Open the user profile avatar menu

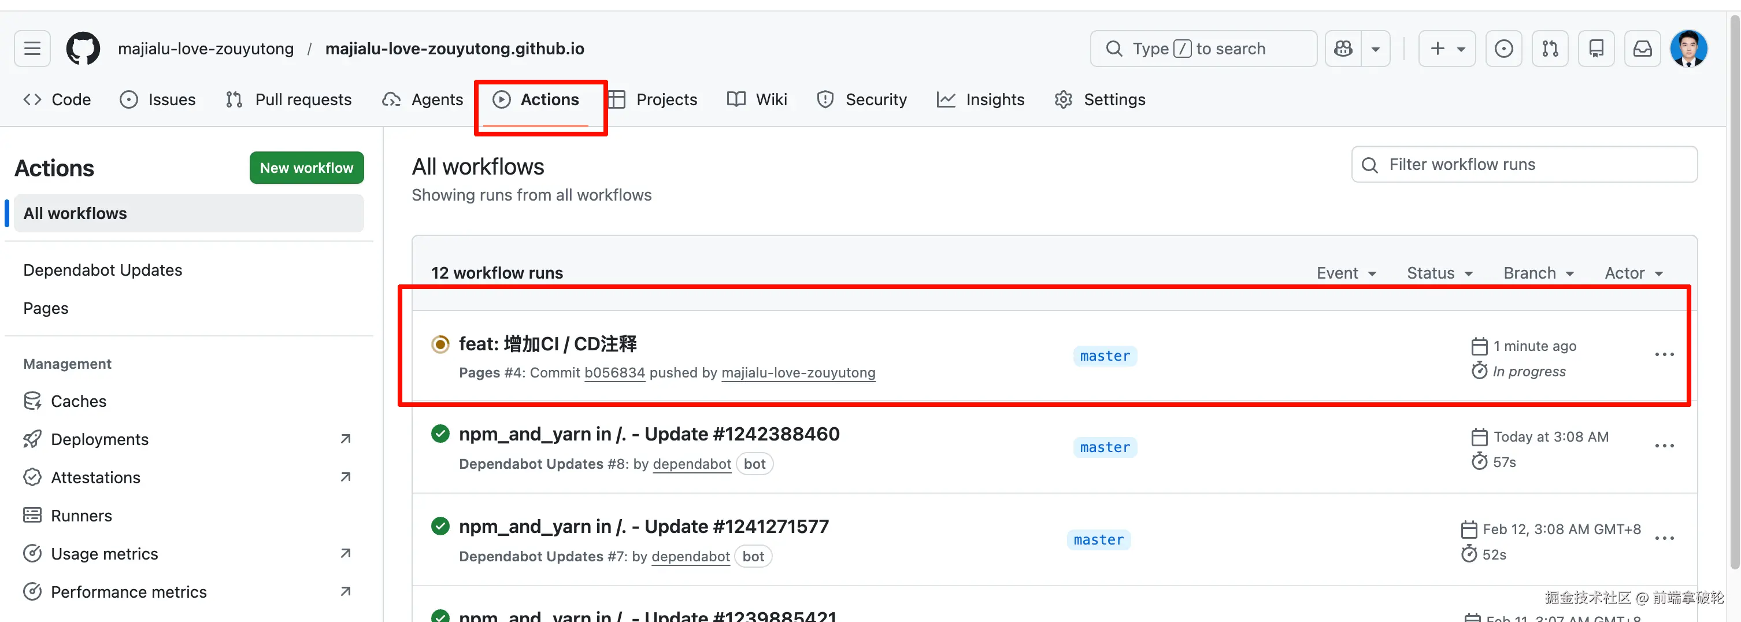[x=1688, y=49]
